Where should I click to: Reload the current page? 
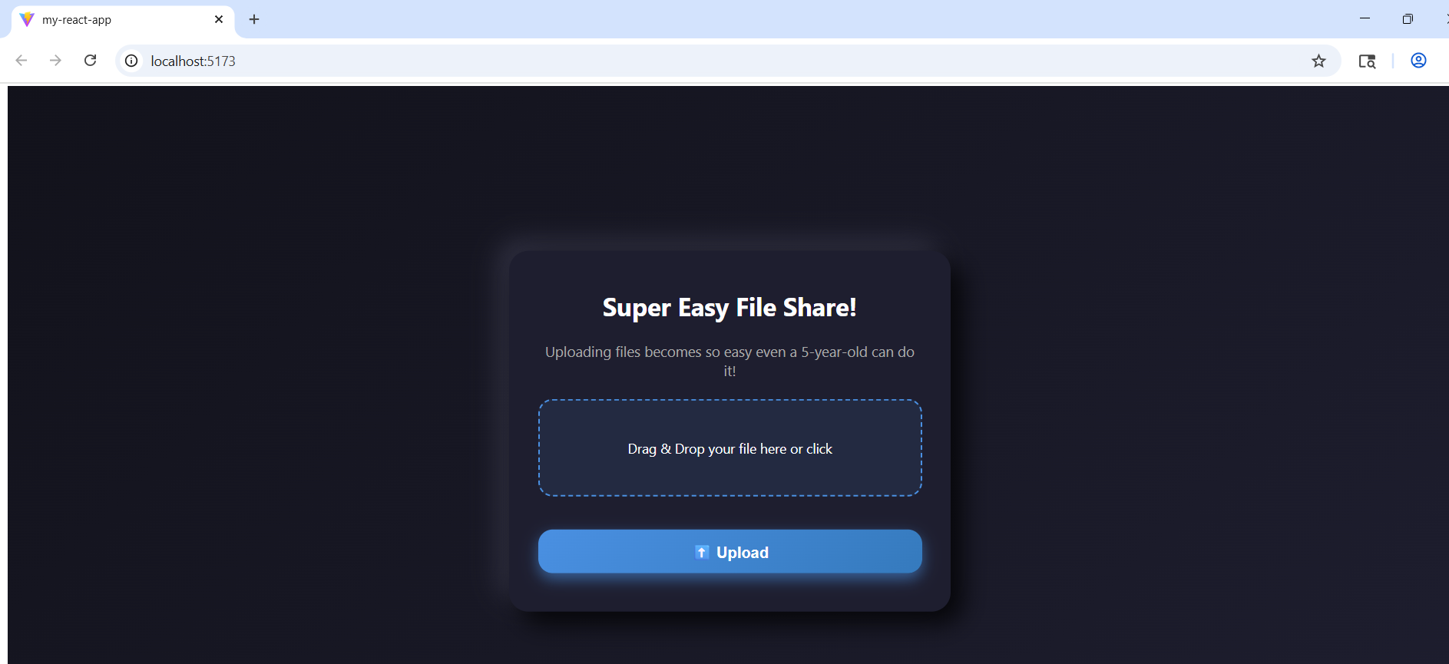90,61
